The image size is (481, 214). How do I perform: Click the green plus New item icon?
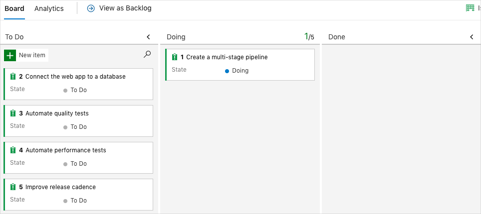click(10, 55)
